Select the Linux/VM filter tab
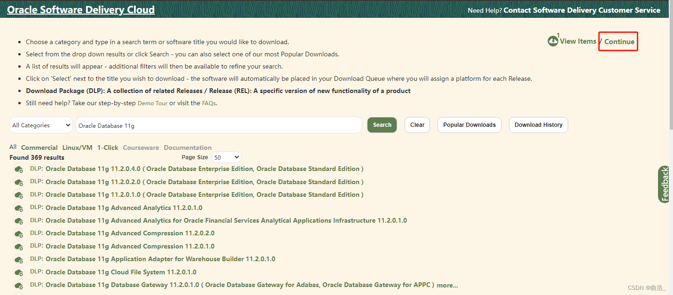 (78, 147)
